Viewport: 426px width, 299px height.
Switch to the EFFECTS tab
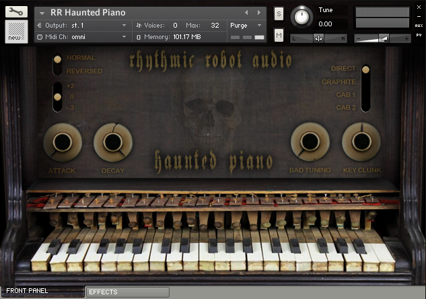(x=128, y=292)
